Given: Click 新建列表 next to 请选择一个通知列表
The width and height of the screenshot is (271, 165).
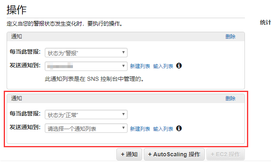Looking at the screenshot, I should tap(140, 129).
